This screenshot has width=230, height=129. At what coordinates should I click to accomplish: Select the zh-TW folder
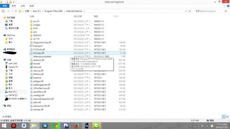point(36,39)
